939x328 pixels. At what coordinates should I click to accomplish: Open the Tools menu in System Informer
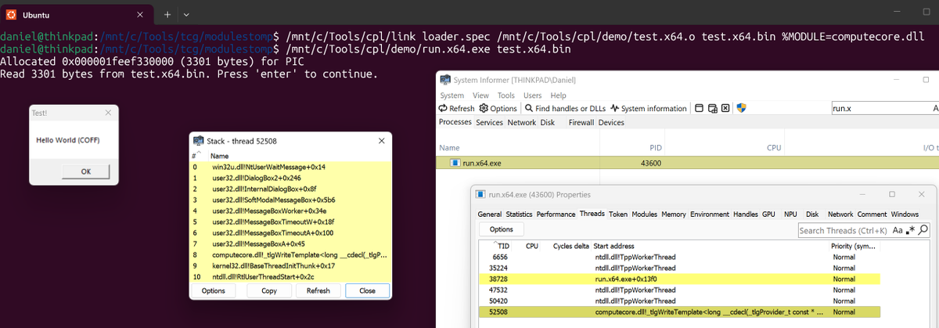tap(507, 96)
